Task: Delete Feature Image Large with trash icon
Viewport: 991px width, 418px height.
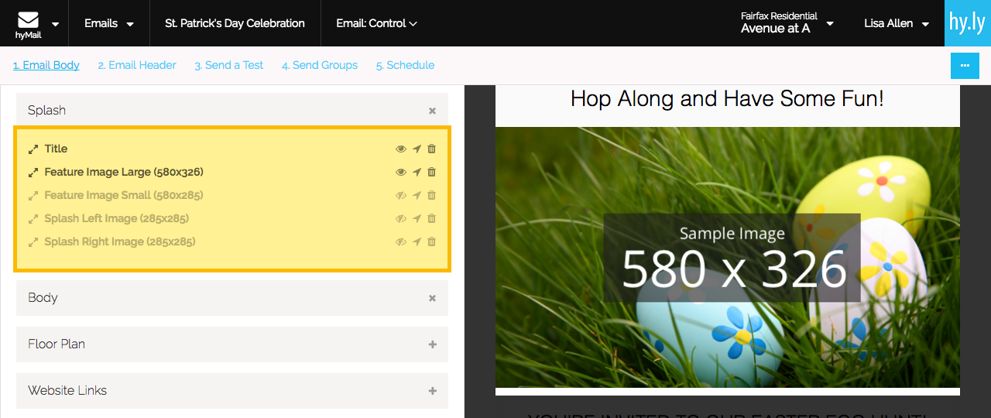Action: (x=432, y=172)
